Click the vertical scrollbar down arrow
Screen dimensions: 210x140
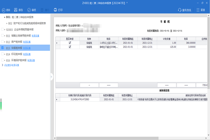(x=208, y=135)
